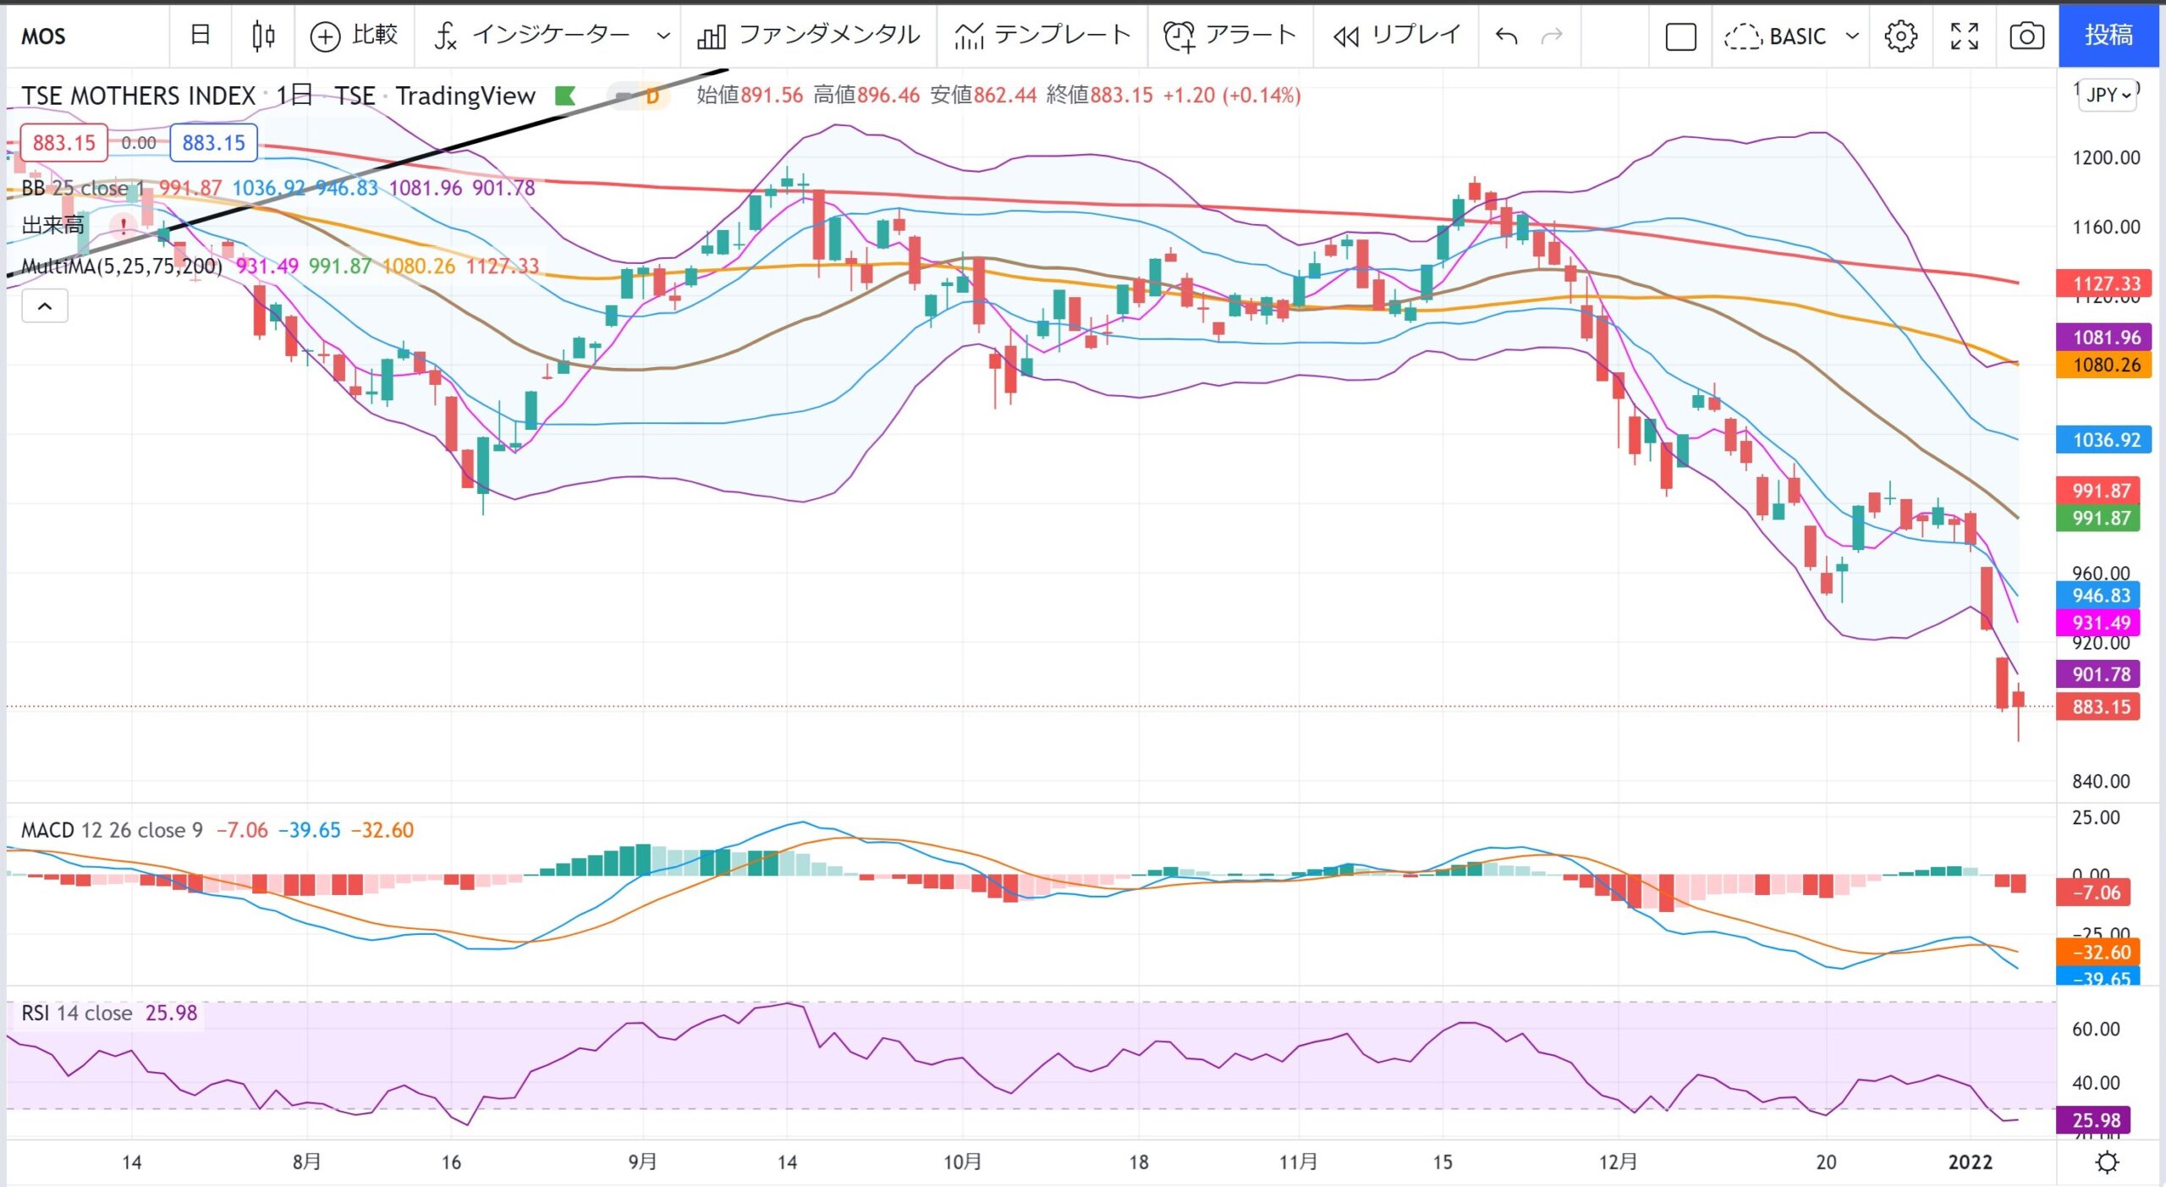2166x1187 pixels.
Task: Enter fullscreen mode
Action: [x=1964, y=36]
